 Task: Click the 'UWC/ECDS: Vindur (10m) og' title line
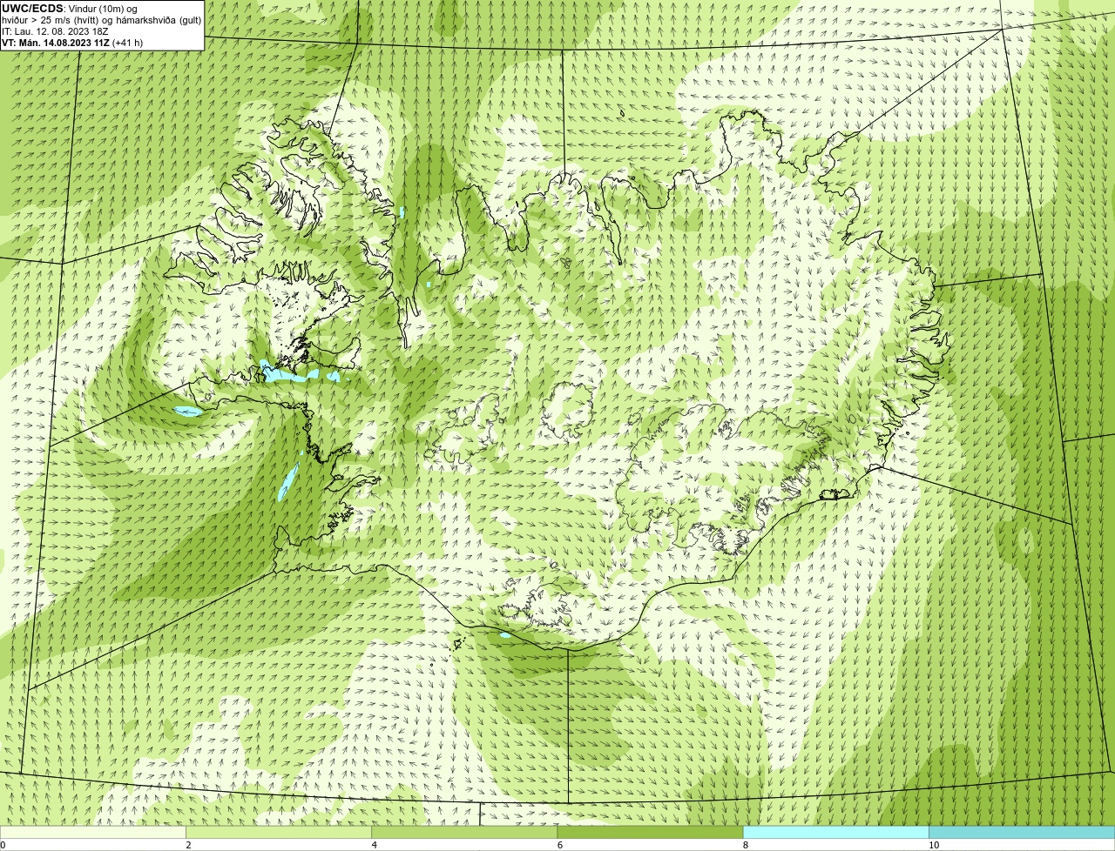[70, 9]
